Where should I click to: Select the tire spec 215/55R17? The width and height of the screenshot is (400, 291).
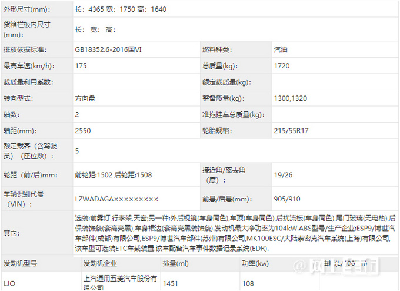point(291,131)
